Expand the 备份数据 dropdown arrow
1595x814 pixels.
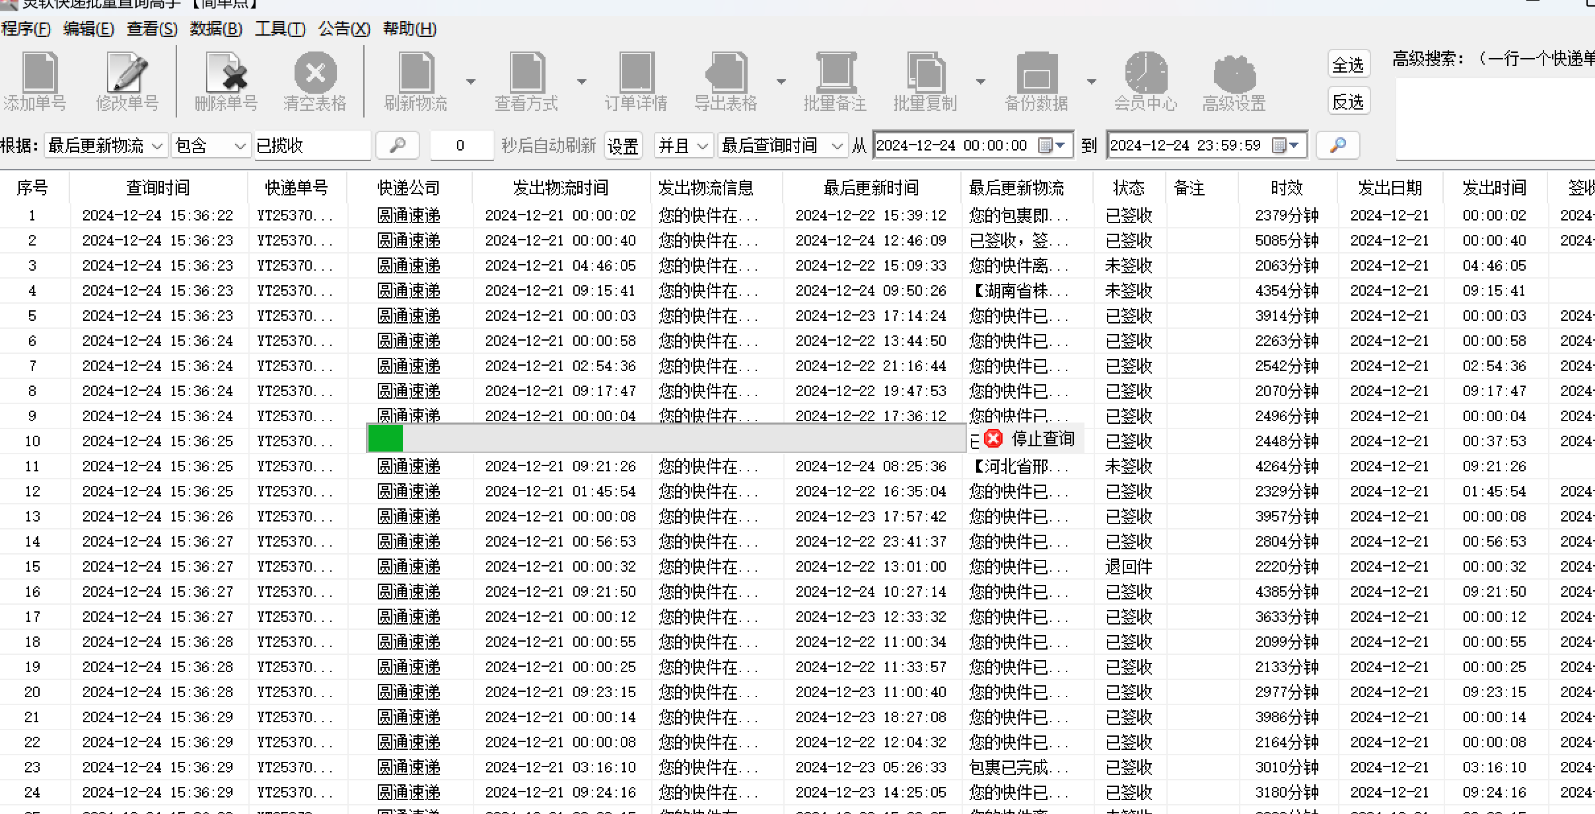click(x=1092, y=82)
